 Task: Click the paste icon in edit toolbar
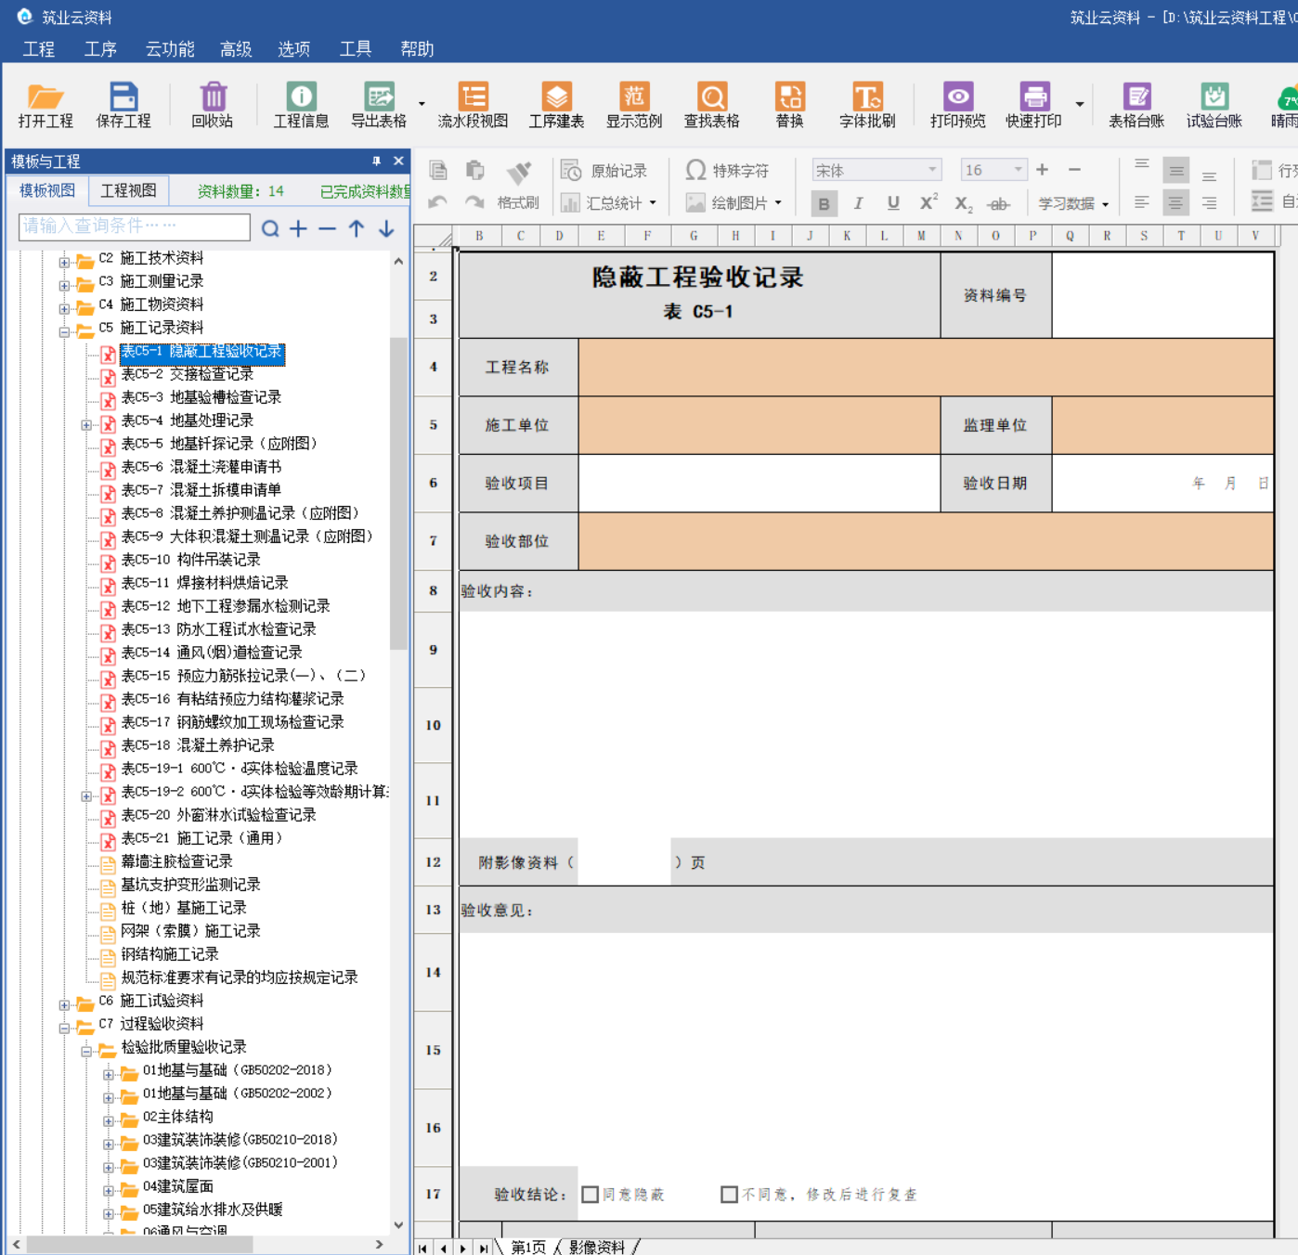click(x=474, y=170)
